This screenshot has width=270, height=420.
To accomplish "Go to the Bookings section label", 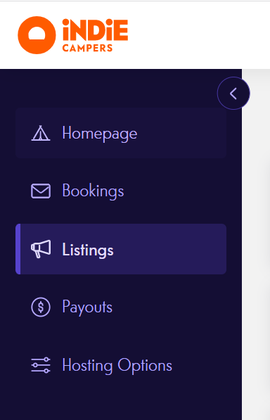I will 93,191.
